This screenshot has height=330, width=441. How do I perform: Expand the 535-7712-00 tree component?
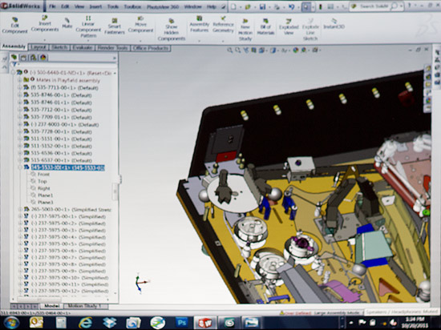tap(20, 110)
